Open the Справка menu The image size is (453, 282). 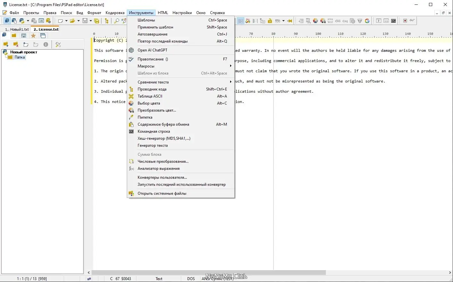coord(217,13)
